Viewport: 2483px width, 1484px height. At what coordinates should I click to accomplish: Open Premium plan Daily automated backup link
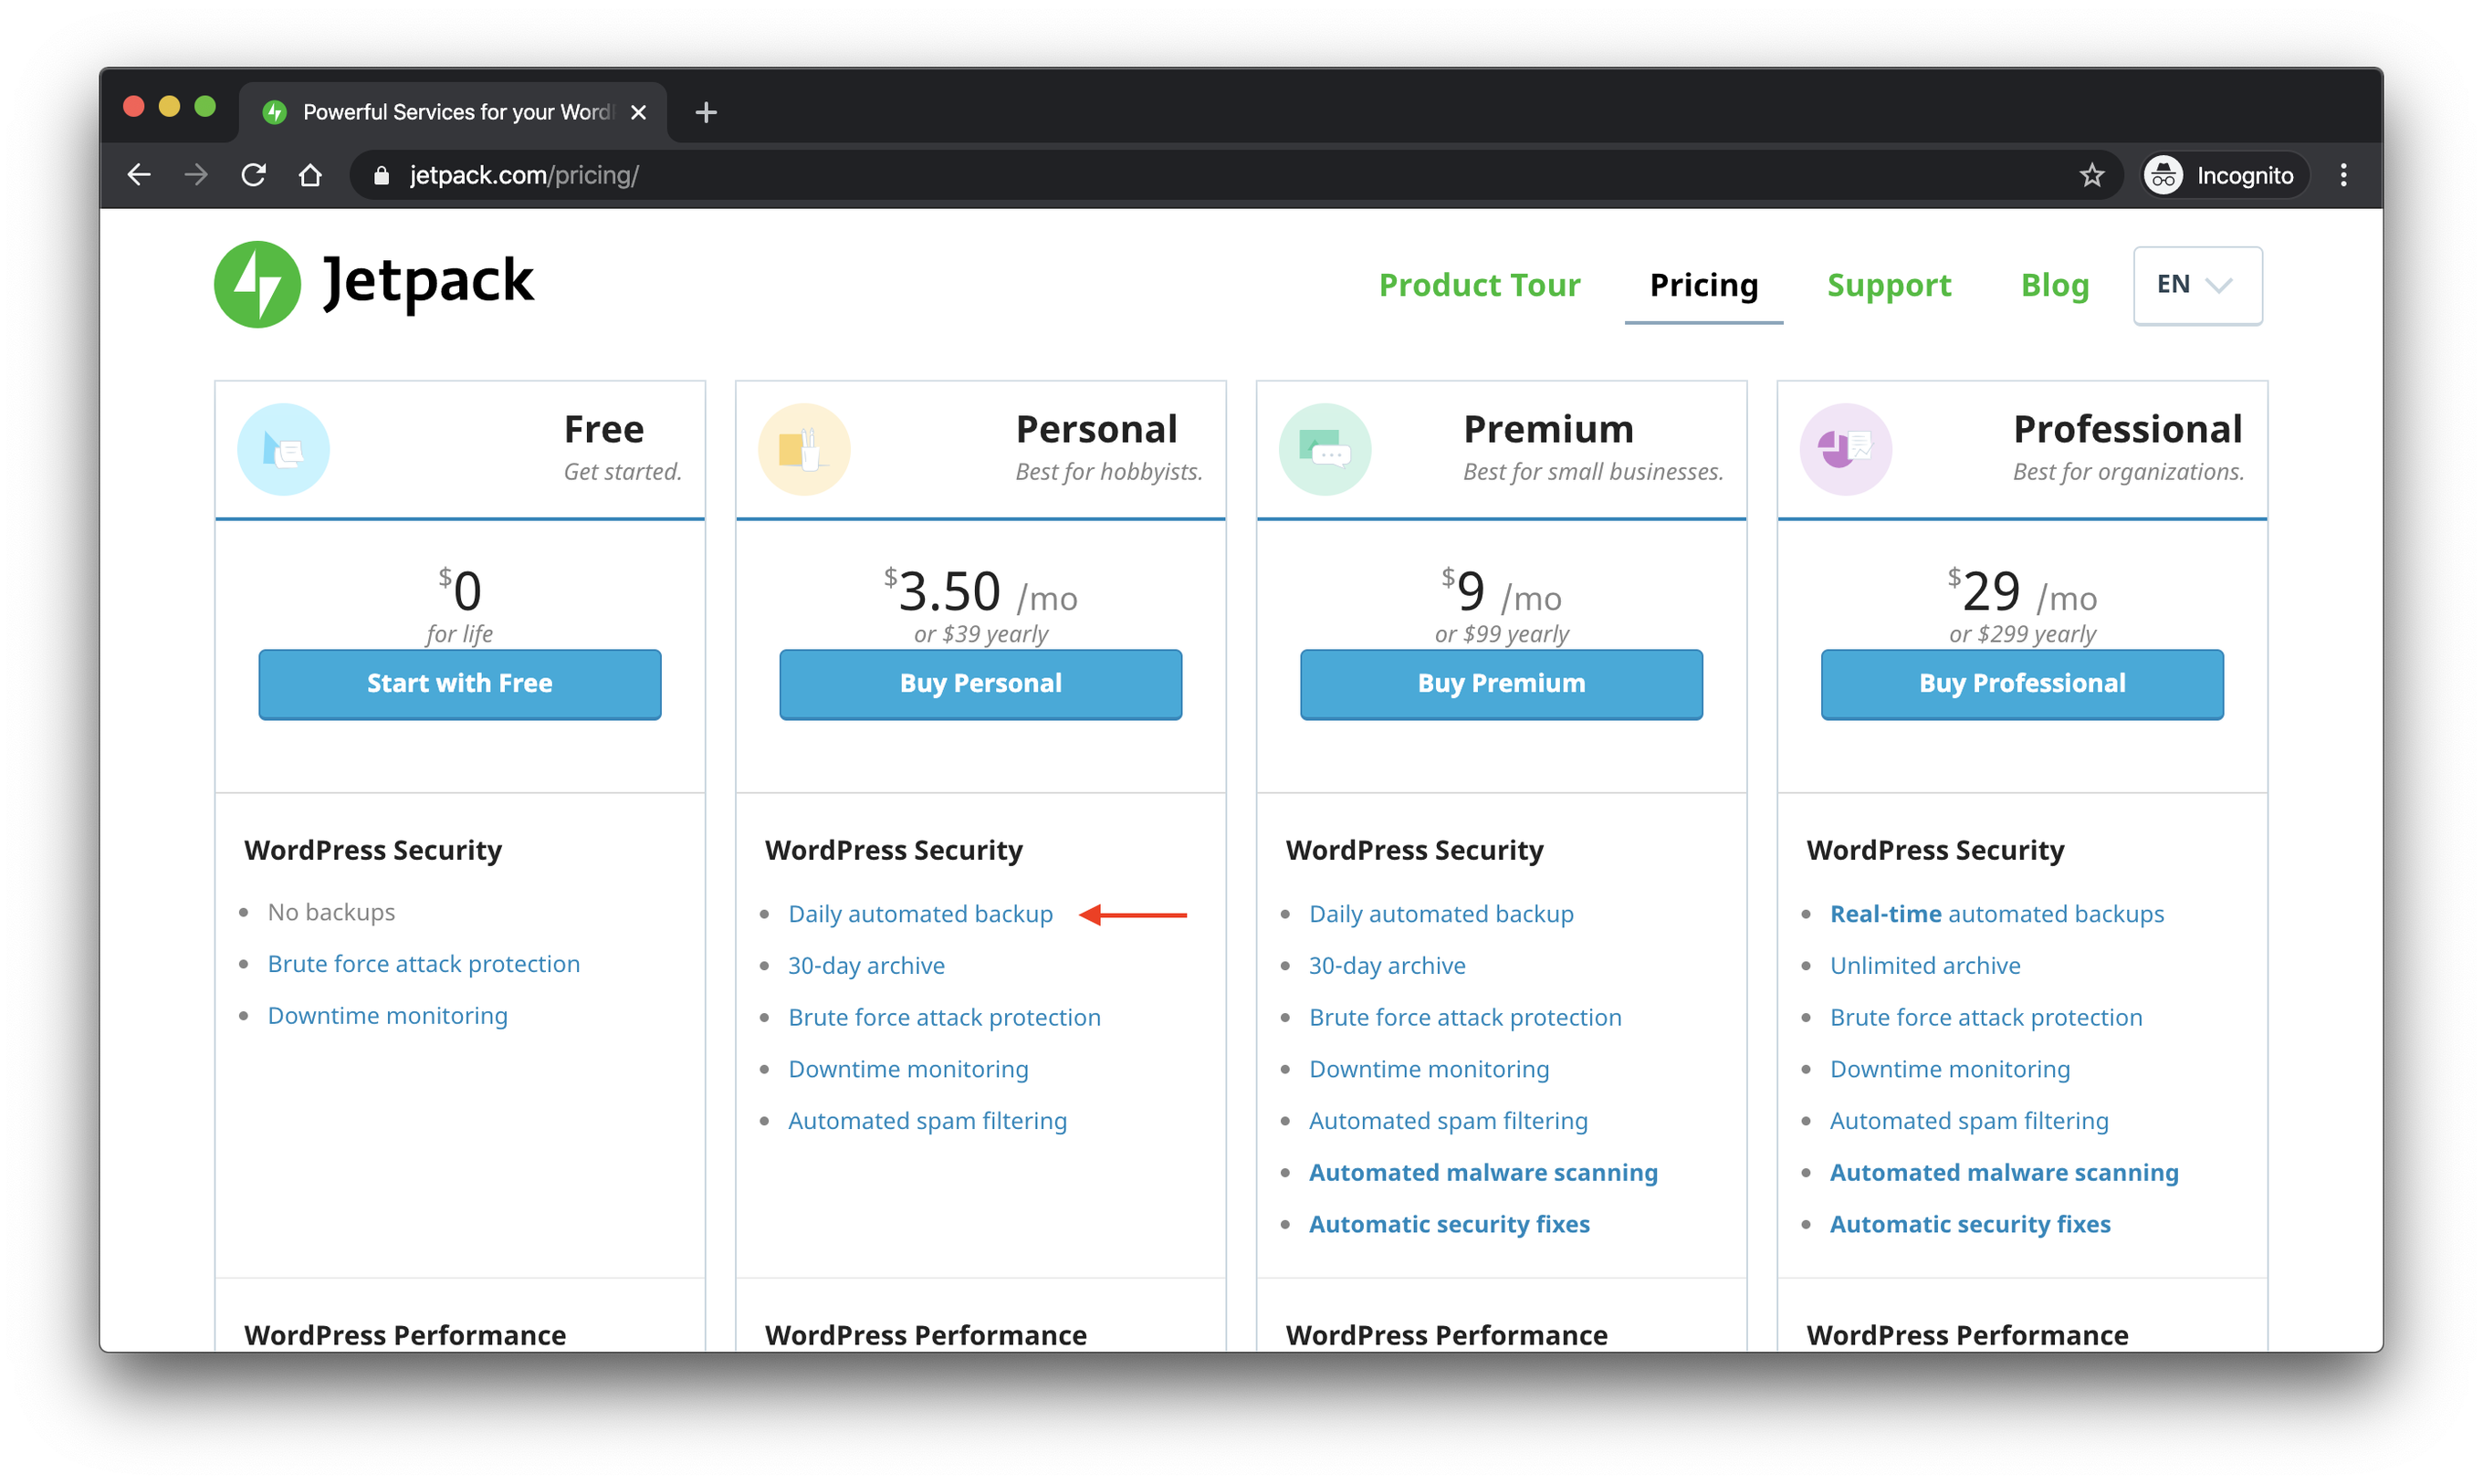click(x=1441, y=913)
